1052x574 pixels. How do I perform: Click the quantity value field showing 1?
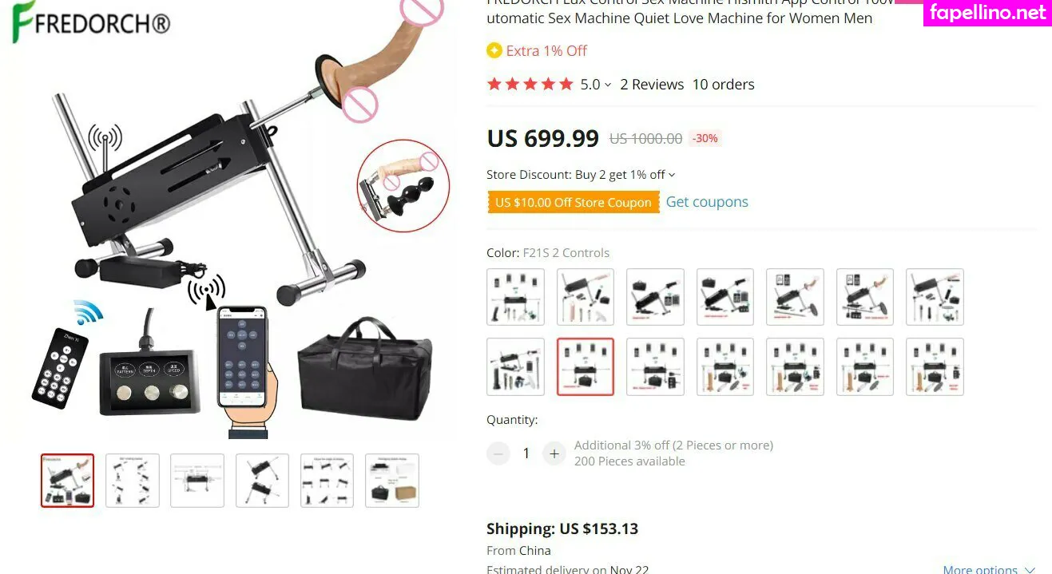[x=526, y=453]
